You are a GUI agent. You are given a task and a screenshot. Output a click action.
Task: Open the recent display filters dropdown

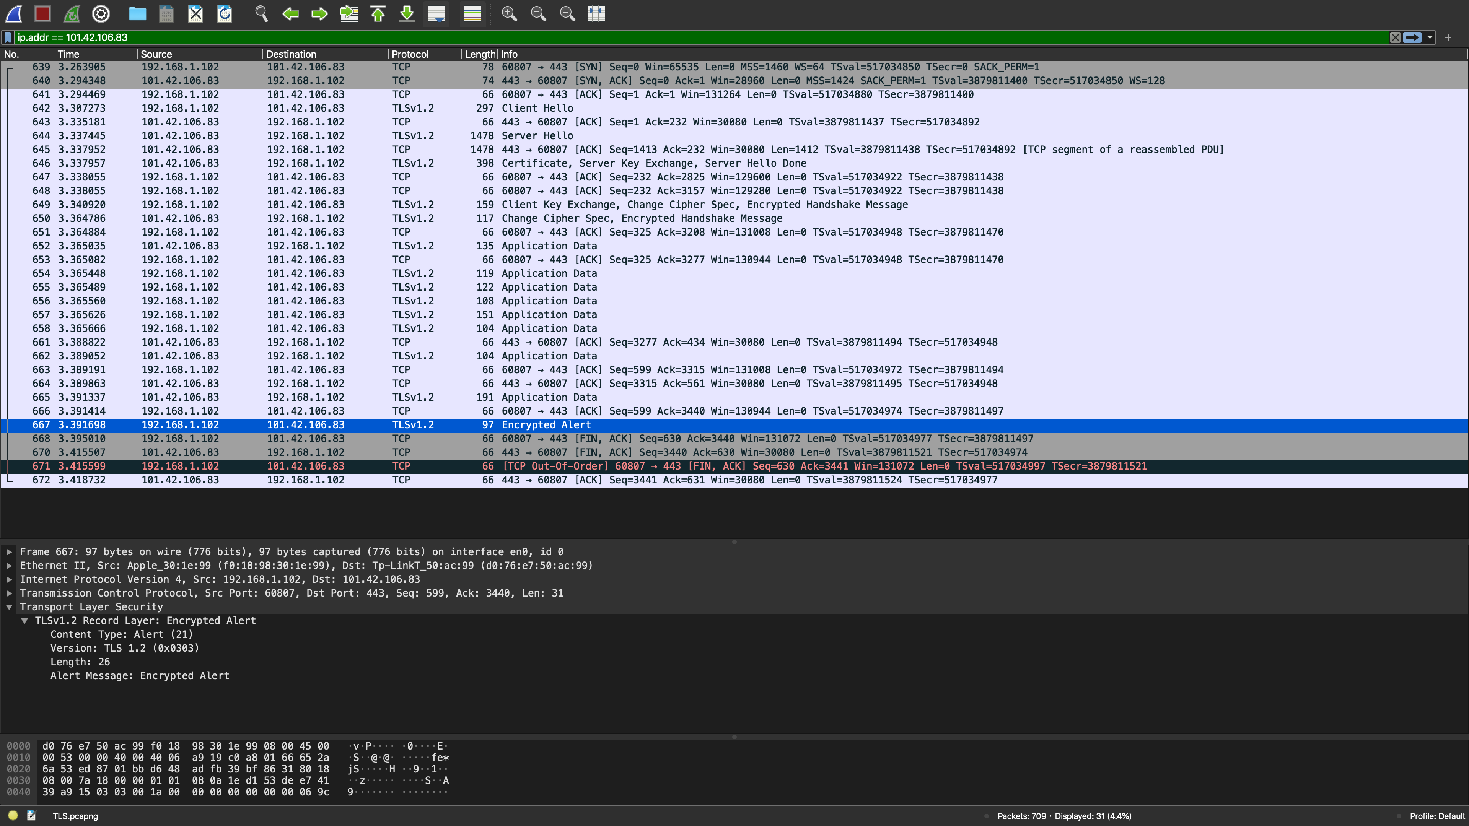(1430, 37)
